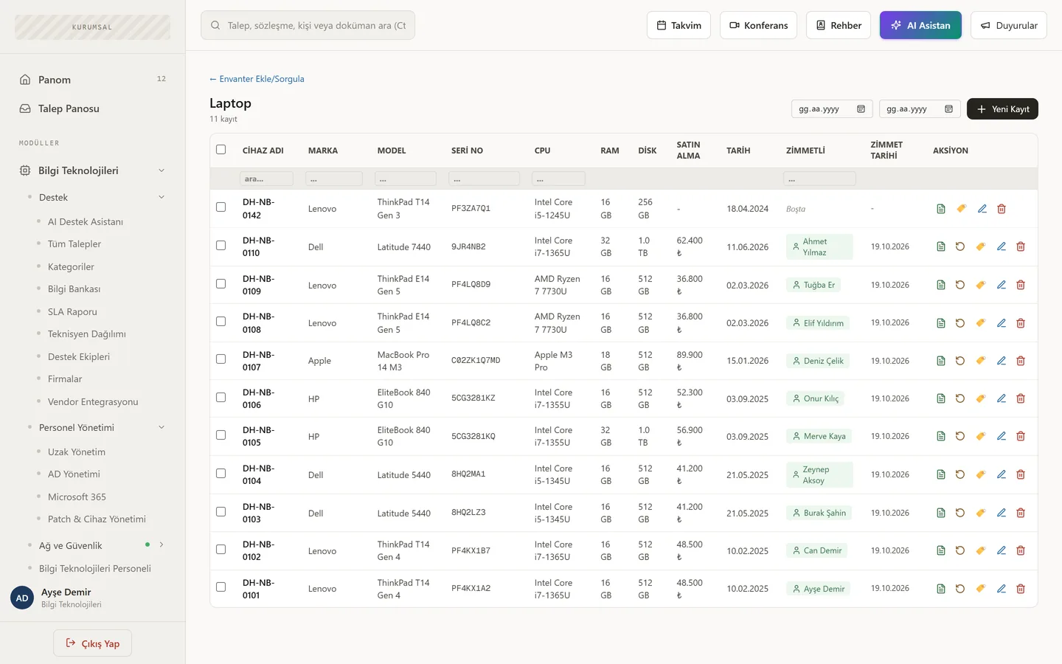Open the calendar picker in second date field
1062x664 pixels.
tap(948, 109)
